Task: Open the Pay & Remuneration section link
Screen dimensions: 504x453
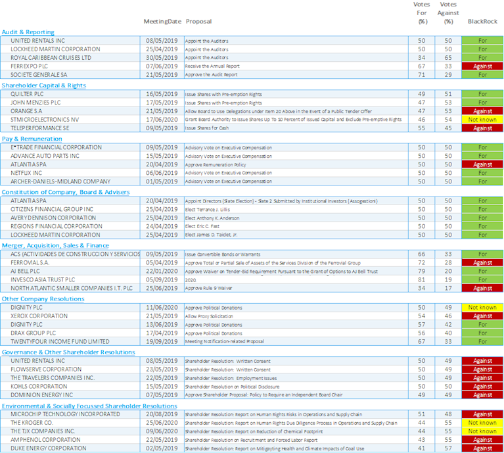Action: coord(32,139)
